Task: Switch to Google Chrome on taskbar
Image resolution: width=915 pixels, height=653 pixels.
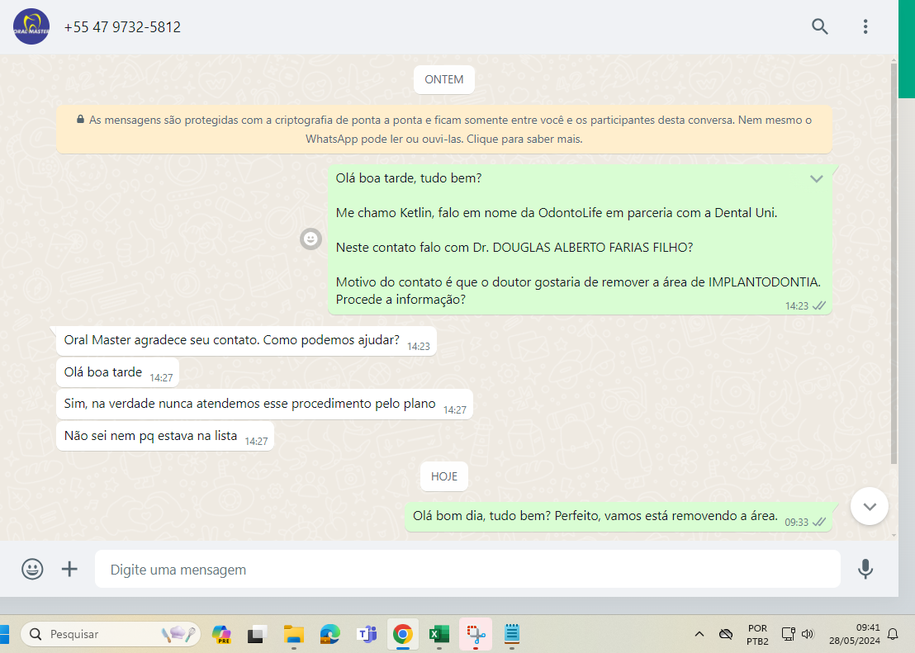Action: 403,634
